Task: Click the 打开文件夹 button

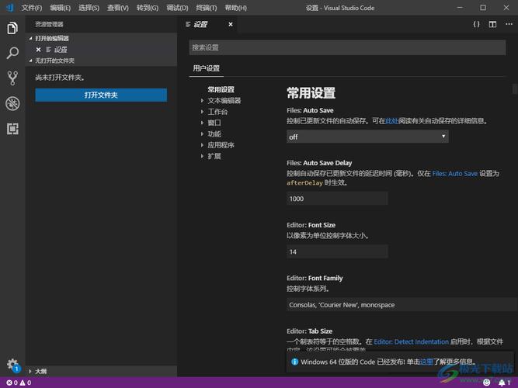Action: click(x=101, y=95)
